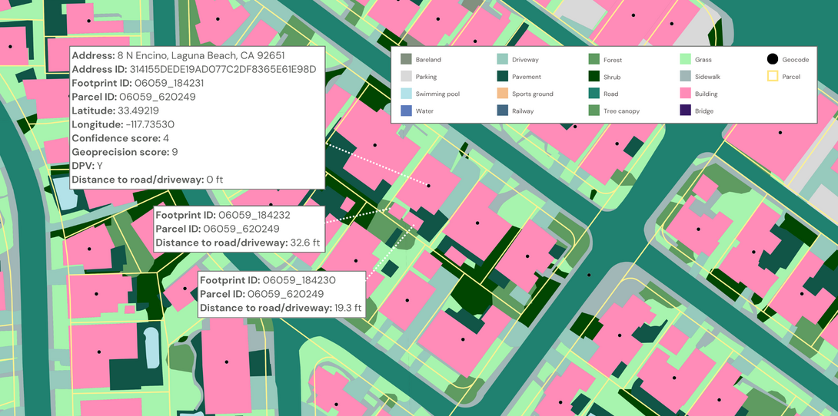Click the Parcel yellow outline legend icon
Viewport: 838px width, 416px height.
coord(772,77)
